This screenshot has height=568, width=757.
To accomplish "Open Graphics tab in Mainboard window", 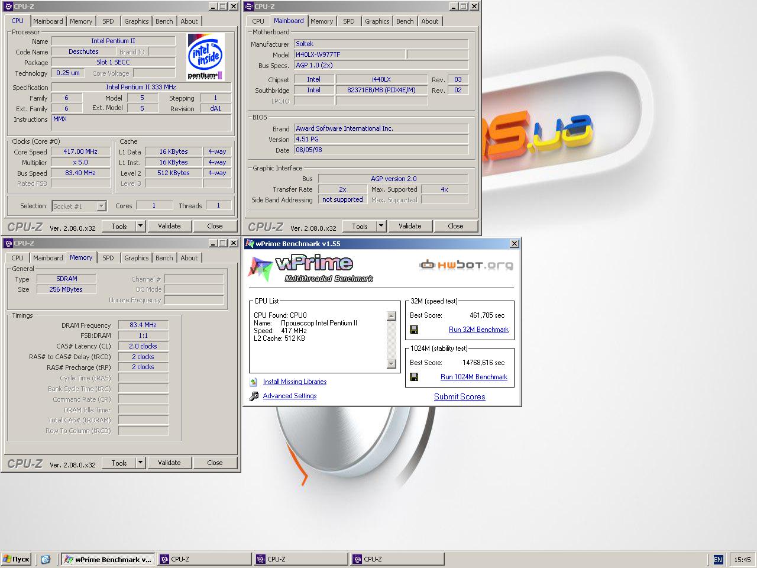I will click(x=377, y=21).
